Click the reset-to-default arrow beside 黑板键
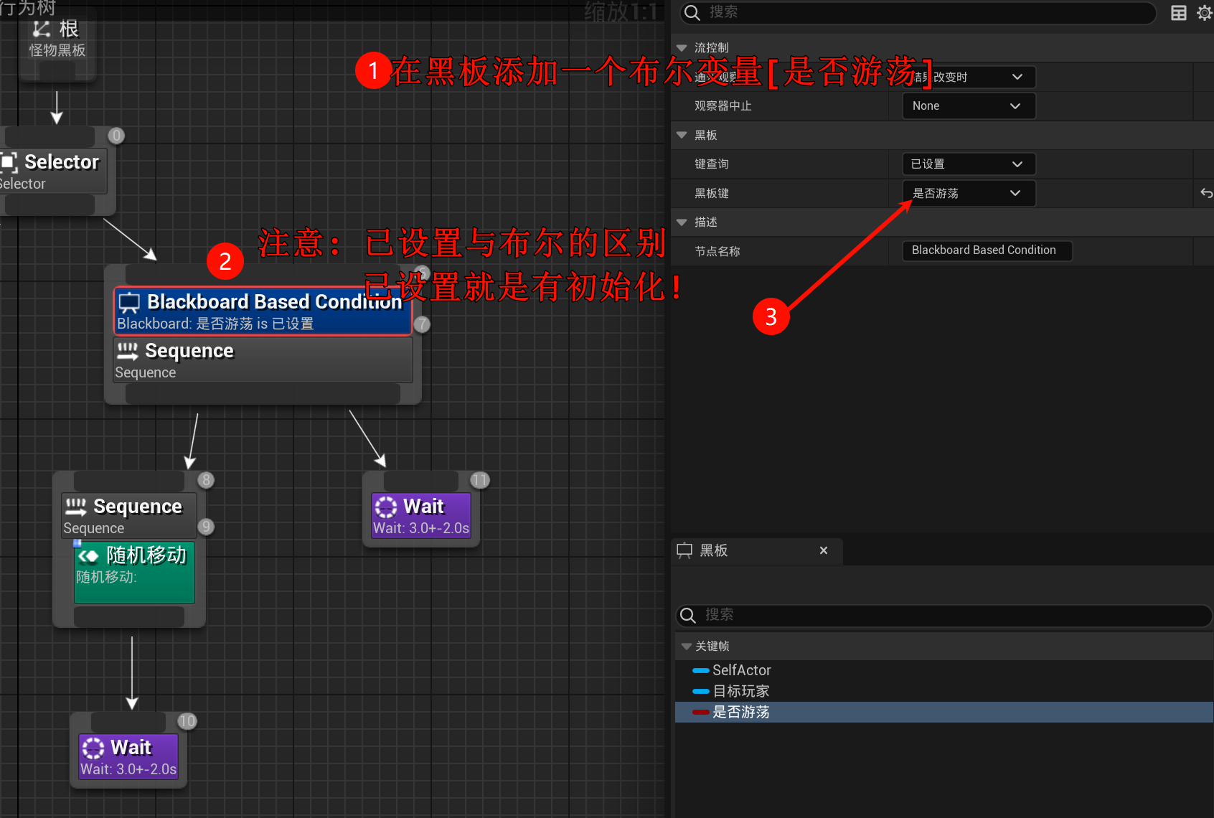 coord(1206,193)
